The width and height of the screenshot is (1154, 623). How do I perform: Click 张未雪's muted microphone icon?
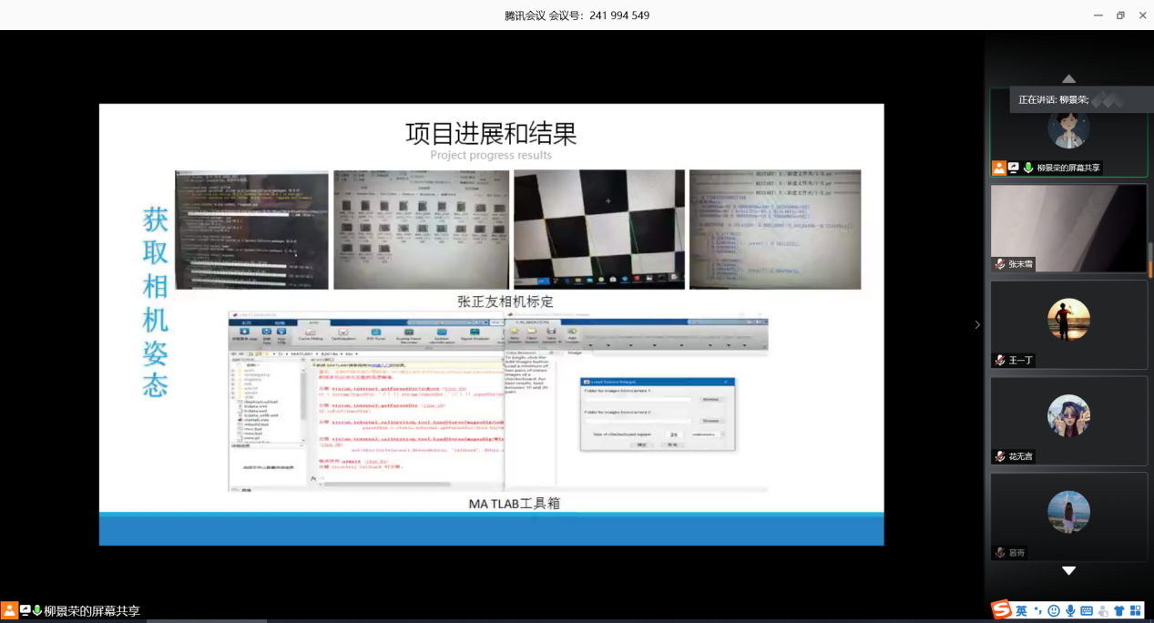click(1000, 264)
